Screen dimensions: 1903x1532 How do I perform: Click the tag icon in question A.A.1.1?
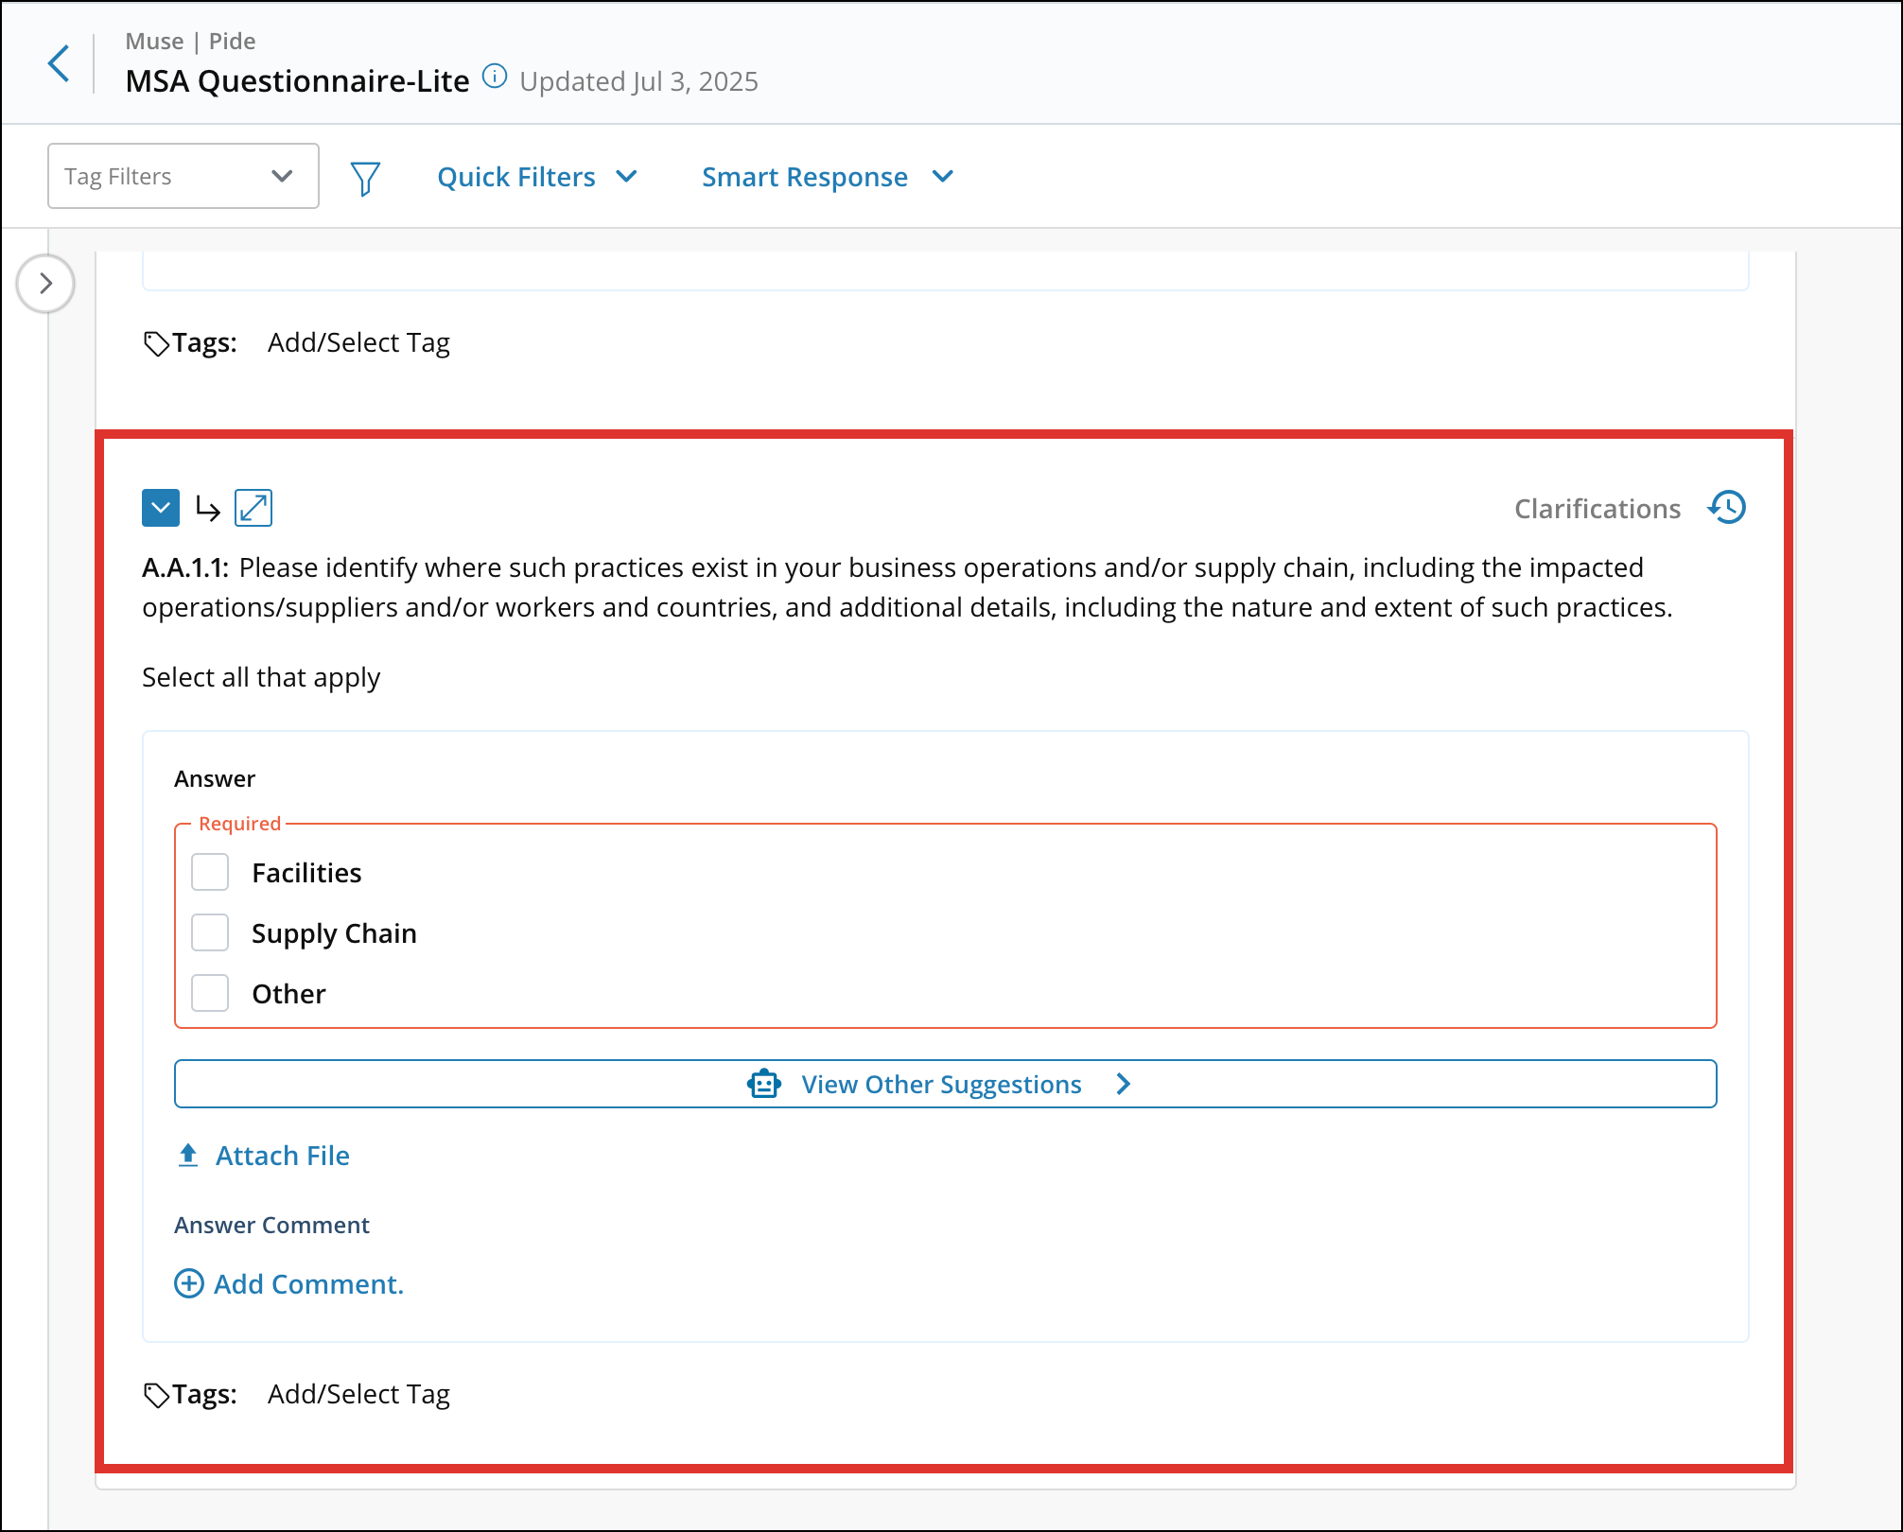pyautogui.click(x=156, y=1395)
